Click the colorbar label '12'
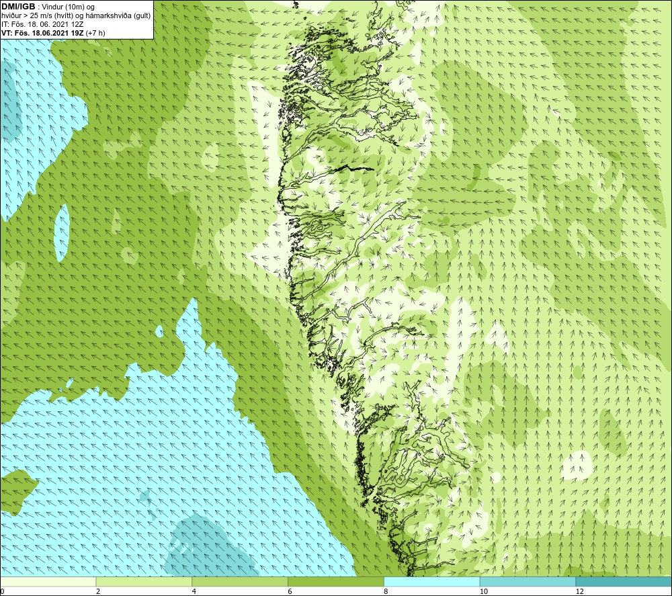 pos(580,591)
